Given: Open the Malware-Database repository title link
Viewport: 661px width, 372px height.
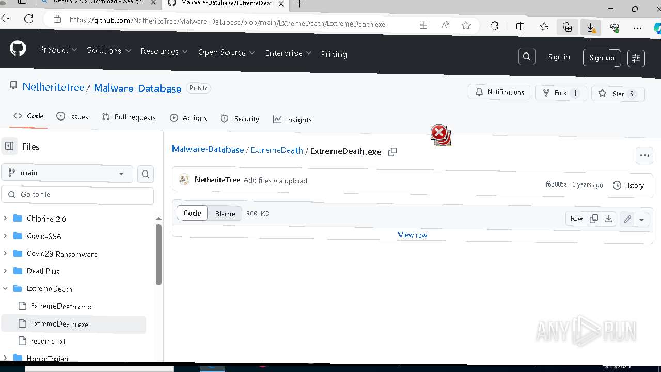Looking at the screenshot, I should (x=137, y=88).
